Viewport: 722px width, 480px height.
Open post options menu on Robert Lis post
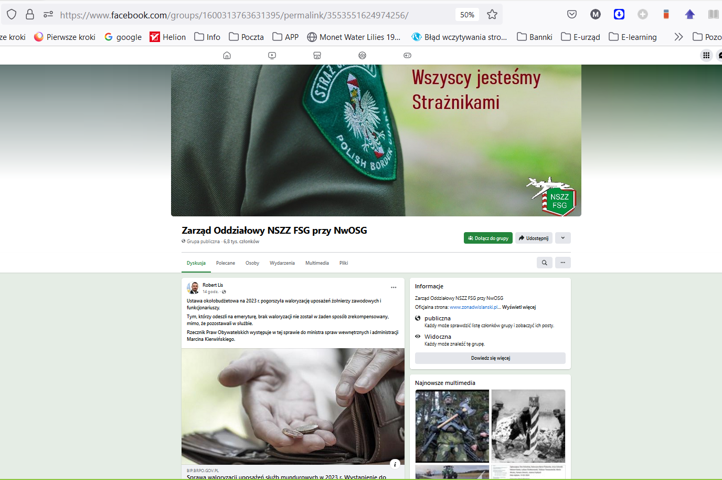point(394,287)
